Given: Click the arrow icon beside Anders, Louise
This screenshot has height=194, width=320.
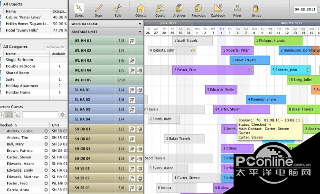Looking at the screenshot, I should pos(46,131).
